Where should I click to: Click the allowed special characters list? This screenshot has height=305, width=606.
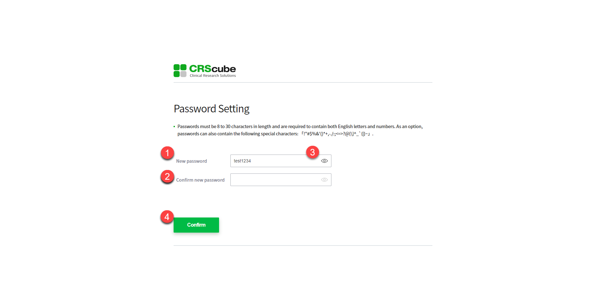pyautogui.click(x=336, y=134)
